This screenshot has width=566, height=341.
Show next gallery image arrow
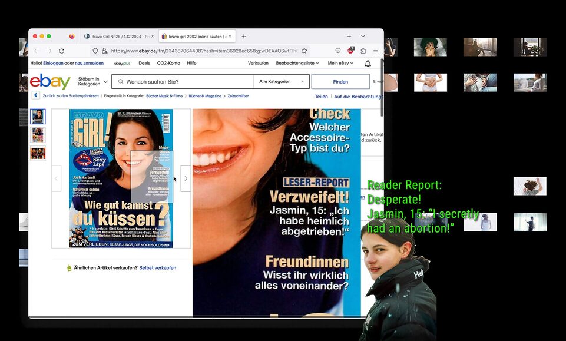(186, 178)
